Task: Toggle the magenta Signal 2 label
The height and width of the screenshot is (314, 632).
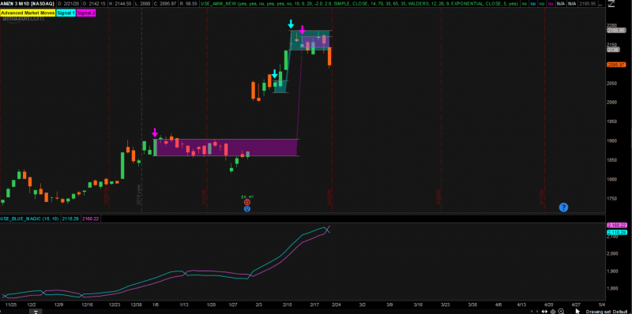Action: (85, 13)
